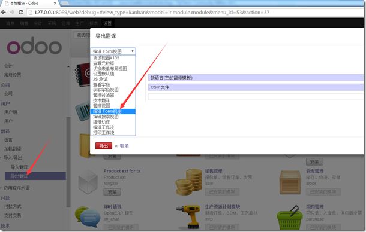Click the 销售管理 module title
The height and width of the screenshot is (232, 366).
214,171
